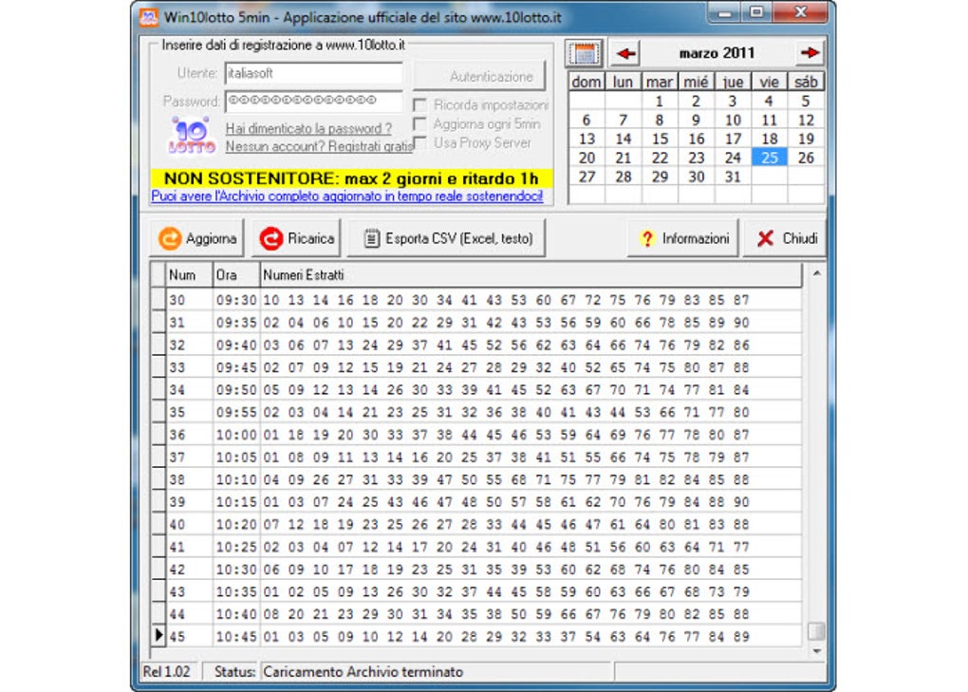This screenshot has width=968, height=692.
Task: Click extracted numbers of the 10:00 draw
Action: [x=506, y=435]
